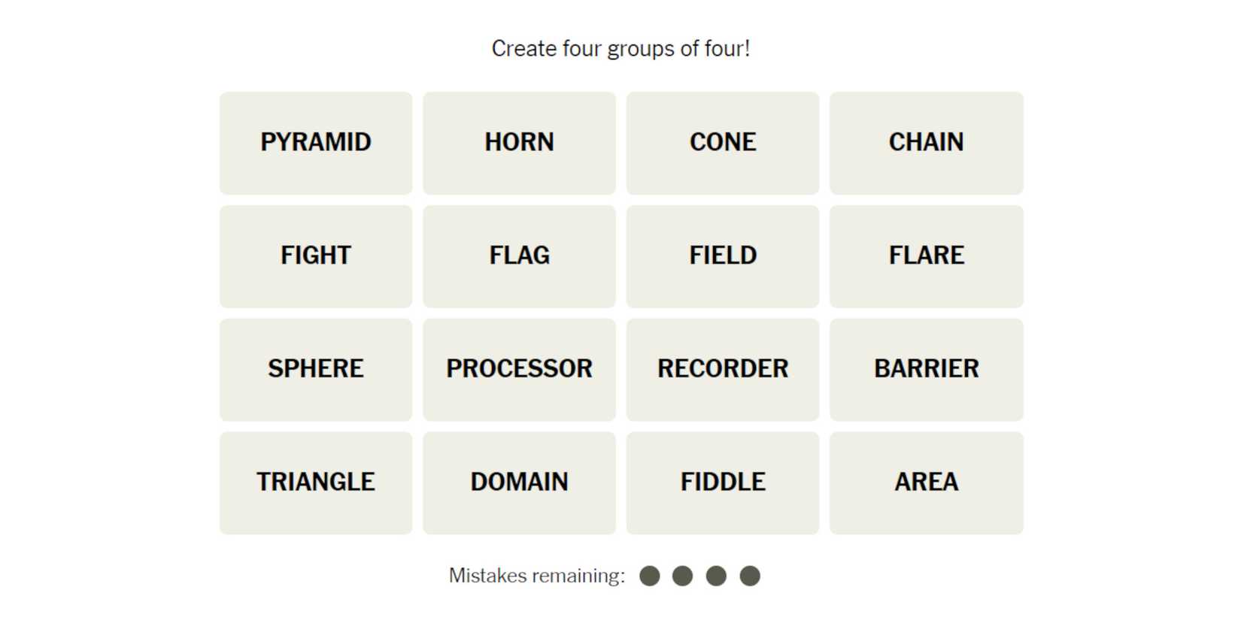Select the BARRIER tile

[x=926, y=370]
